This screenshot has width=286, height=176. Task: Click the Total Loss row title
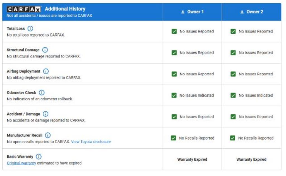coord(16,29)
